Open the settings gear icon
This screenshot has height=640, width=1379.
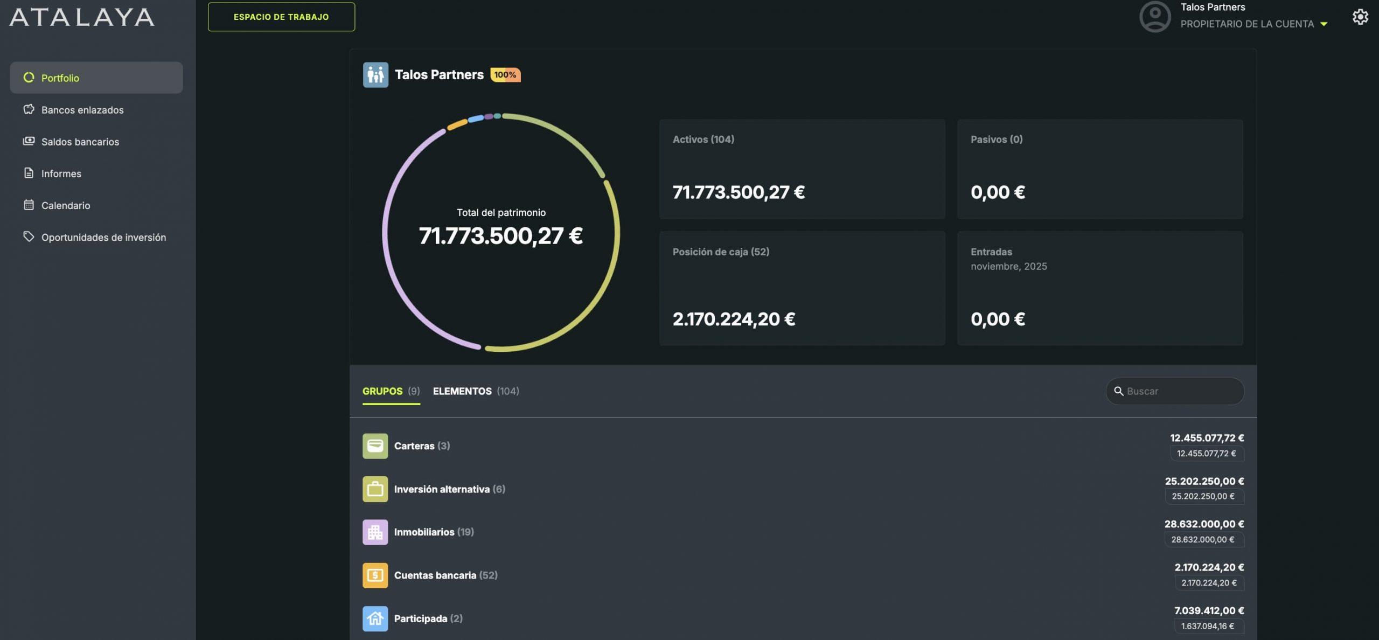click(1360, 17)
